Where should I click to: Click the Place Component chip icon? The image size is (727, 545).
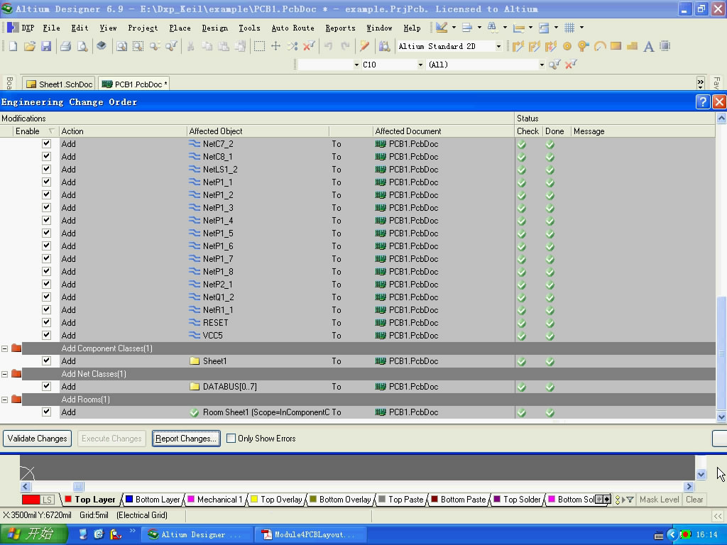pyautogui.click(x=665, y=46)
